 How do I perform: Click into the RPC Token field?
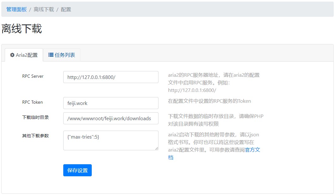click(x=111, y=103)
